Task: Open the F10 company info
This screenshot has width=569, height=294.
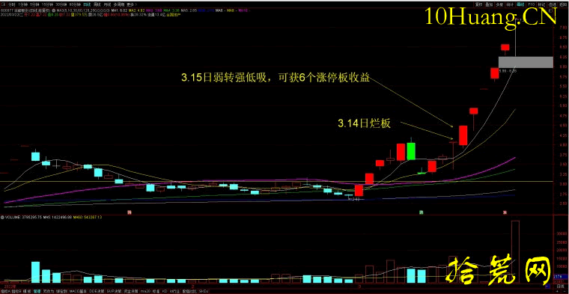Action: pyautogui.click(x=532, y=4)
